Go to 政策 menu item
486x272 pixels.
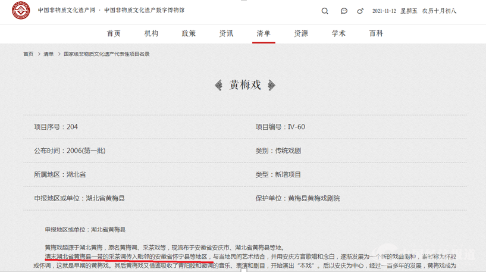pos(189,33)
